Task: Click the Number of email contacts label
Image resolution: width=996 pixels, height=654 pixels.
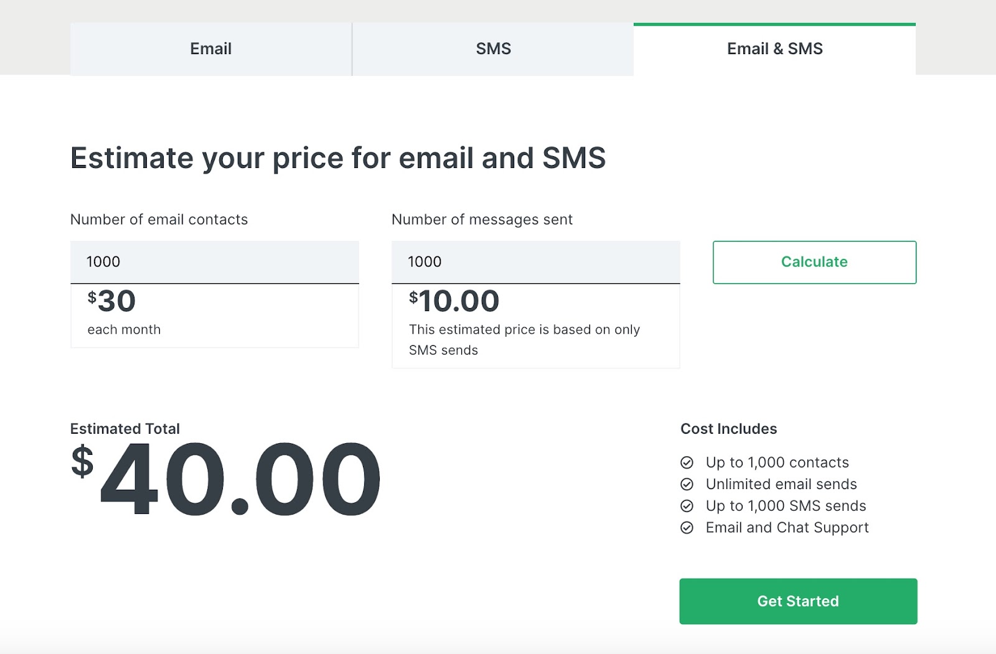Action: click(x=159, y=220)
